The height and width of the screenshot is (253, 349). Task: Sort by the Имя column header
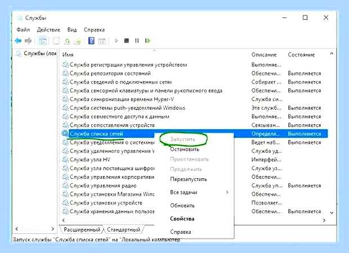[68, 55]
